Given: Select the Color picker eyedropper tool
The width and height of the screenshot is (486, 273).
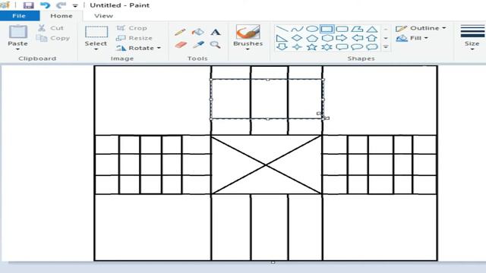Looking at the screenshot, I should point(198,45).
